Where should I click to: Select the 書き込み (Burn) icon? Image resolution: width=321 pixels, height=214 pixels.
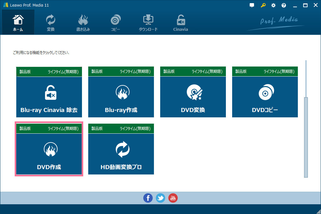click(83, 22)
